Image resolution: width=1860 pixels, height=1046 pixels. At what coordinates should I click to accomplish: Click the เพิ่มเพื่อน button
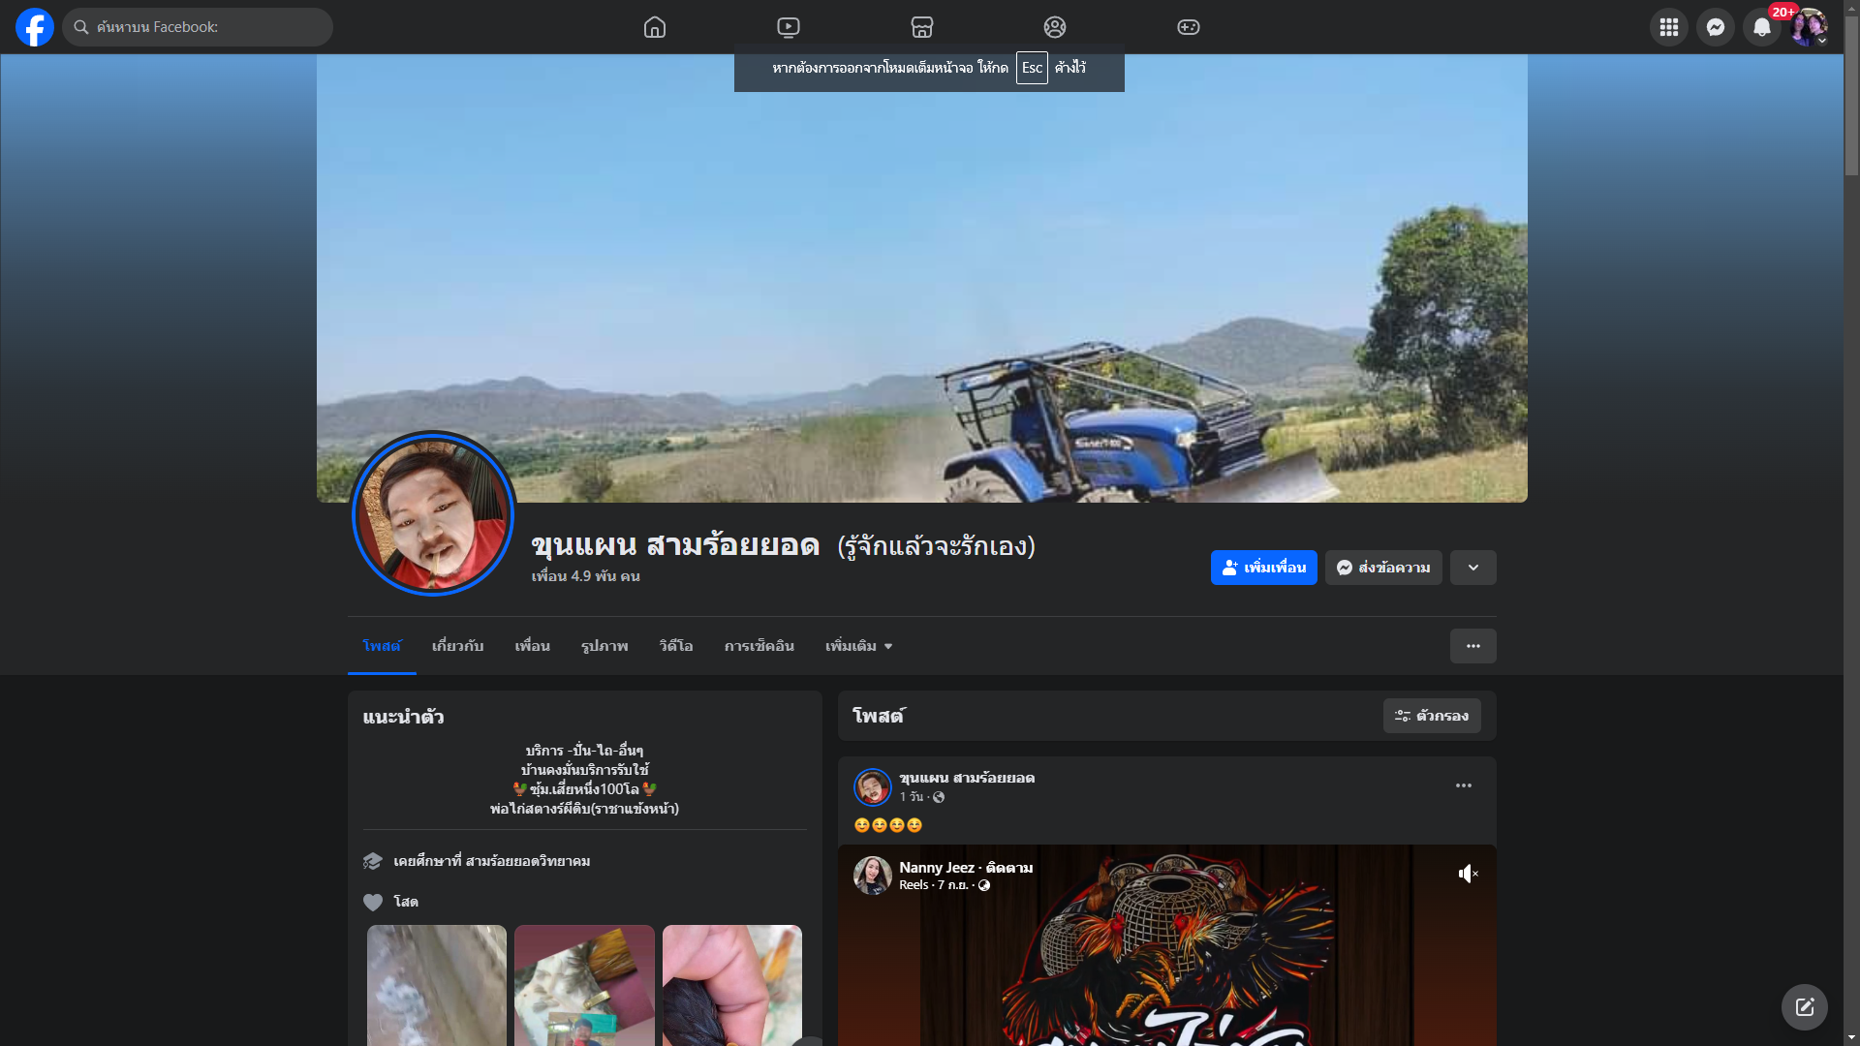(1263, 568)
